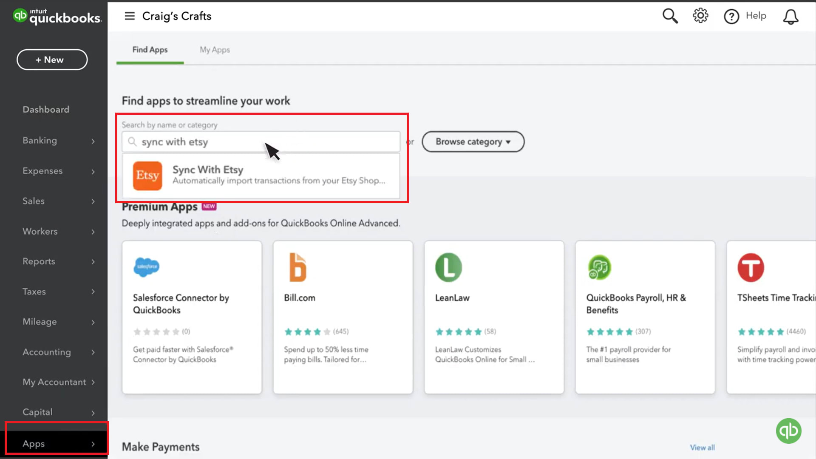Toggle the hamburger navigation menu icon

[130, 16]
